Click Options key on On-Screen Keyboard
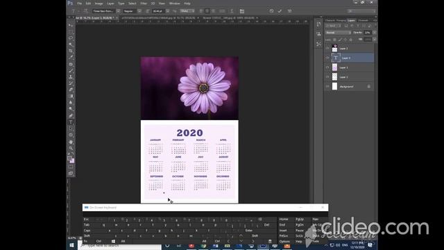The image size is (444, 250). [284, 242]
